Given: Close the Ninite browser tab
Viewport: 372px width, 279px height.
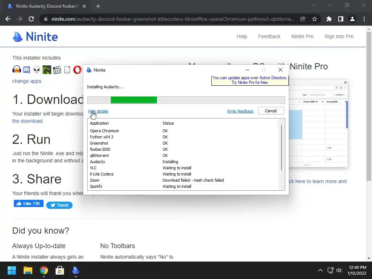Looking at the screenshot, I should [x=84, y=6].
